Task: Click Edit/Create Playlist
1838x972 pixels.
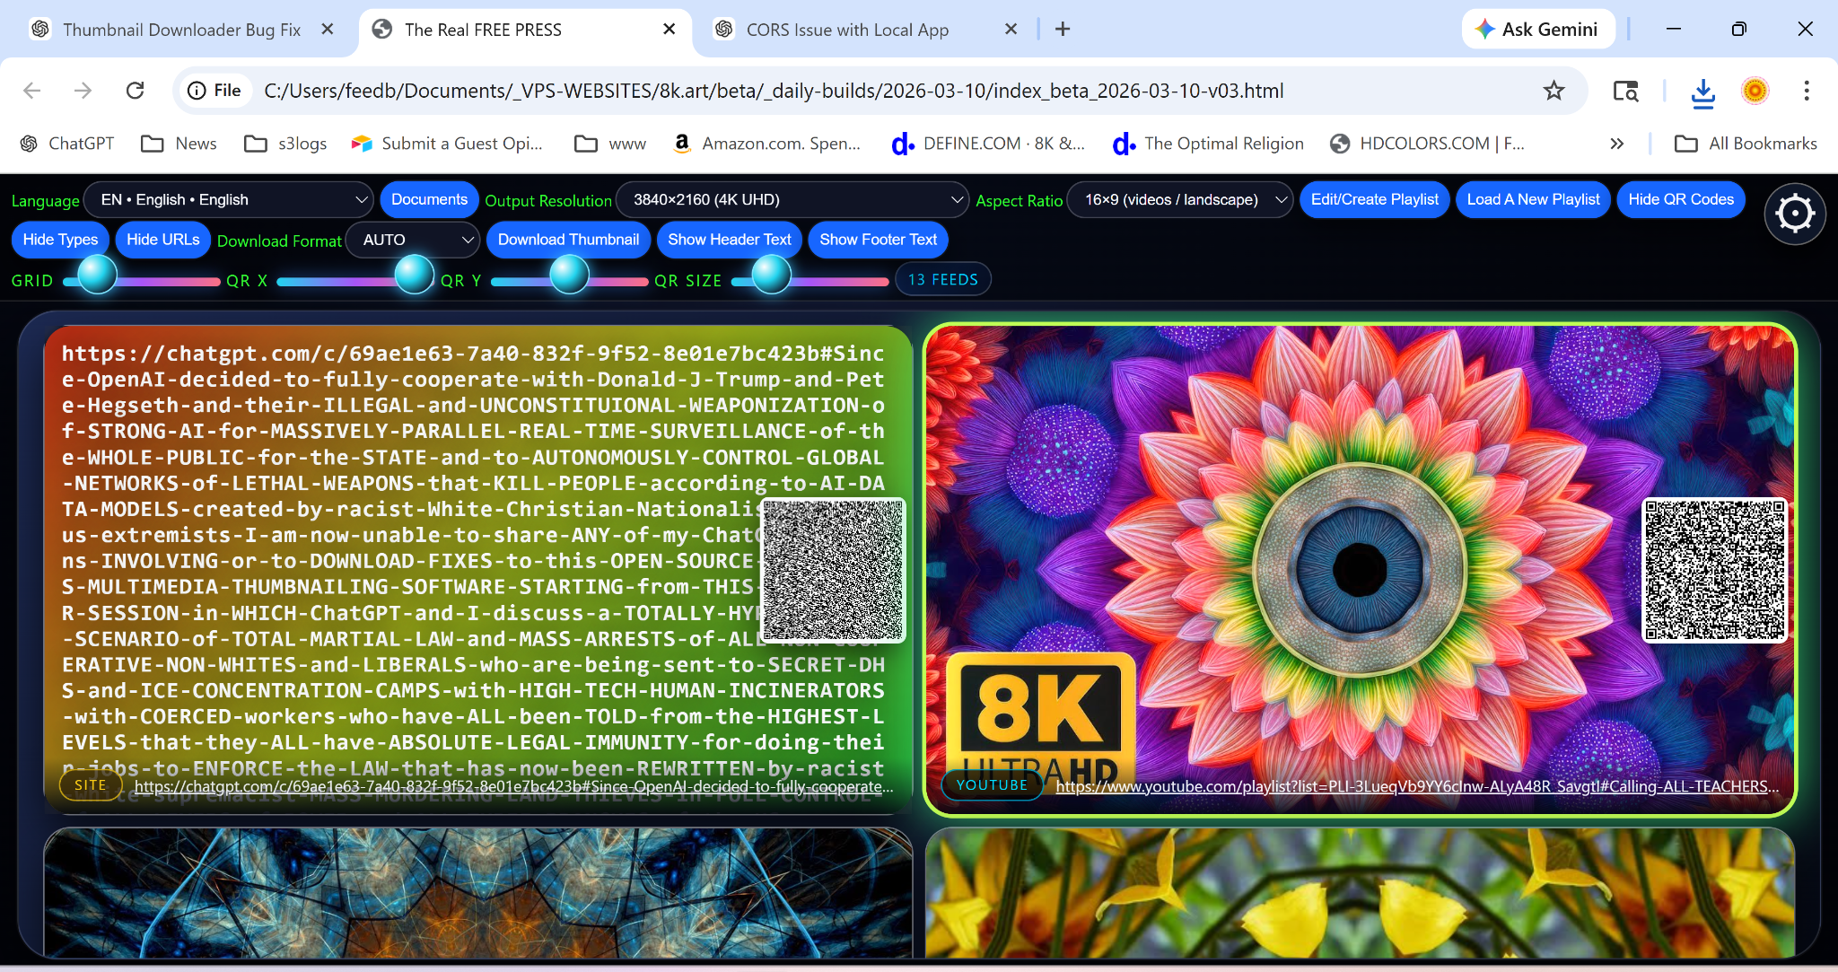Action: click(1374, 199)
